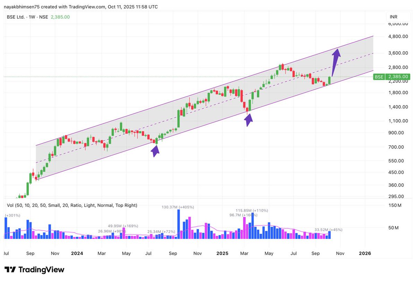Click the 1,800.00 price axis label
The height and width of the screenshot is (281, 416).
[x=399, y=92]
